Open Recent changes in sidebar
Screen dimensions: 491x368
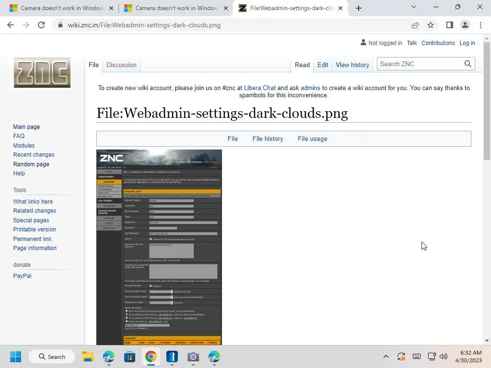point(34,155)
